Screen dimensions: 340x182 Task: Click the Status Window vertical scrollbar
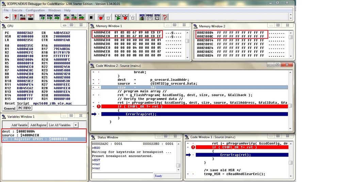[x=178, y=157]
